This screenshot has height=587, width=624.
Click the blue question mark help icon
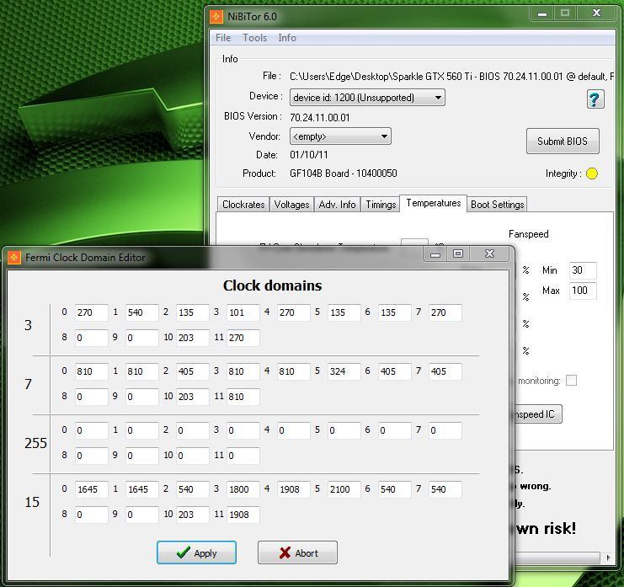(x=595, y=99)
